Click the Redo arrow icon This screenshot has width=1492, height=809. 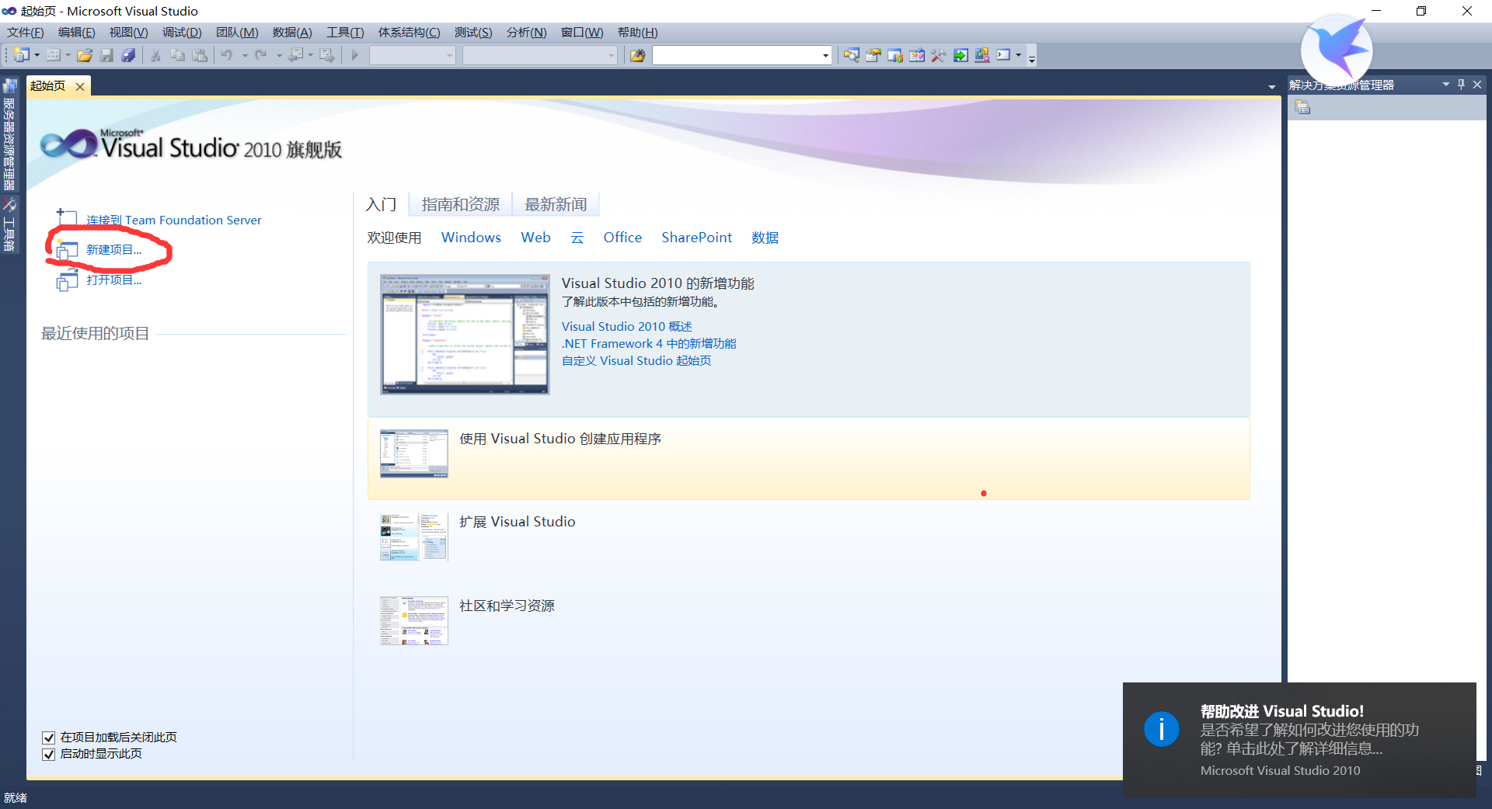(x=261, y=55)
